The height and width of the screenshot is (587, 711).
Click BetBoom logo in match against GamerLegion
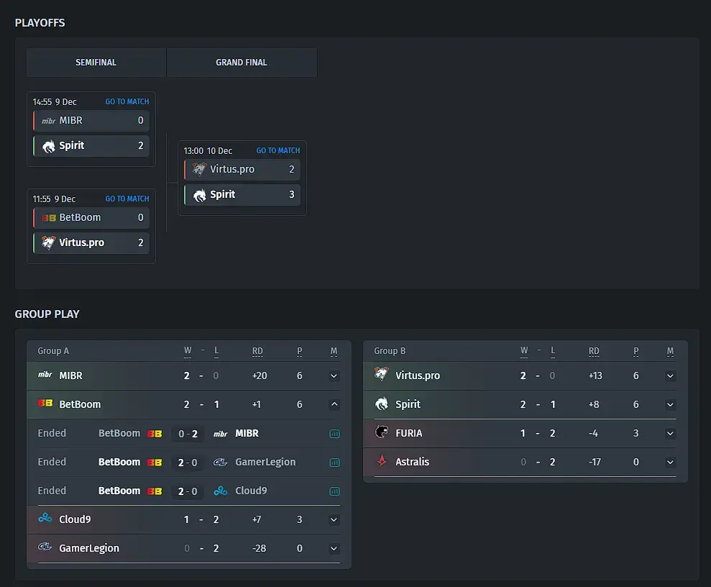155,463
